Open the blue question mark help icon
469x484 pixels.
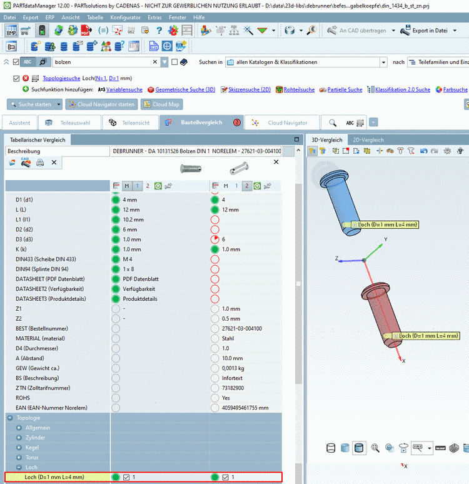(x=159, y=31)
